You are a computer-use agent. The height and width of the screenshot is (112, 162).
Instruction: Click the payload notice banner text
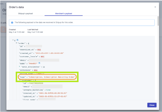tap(44, 22)
